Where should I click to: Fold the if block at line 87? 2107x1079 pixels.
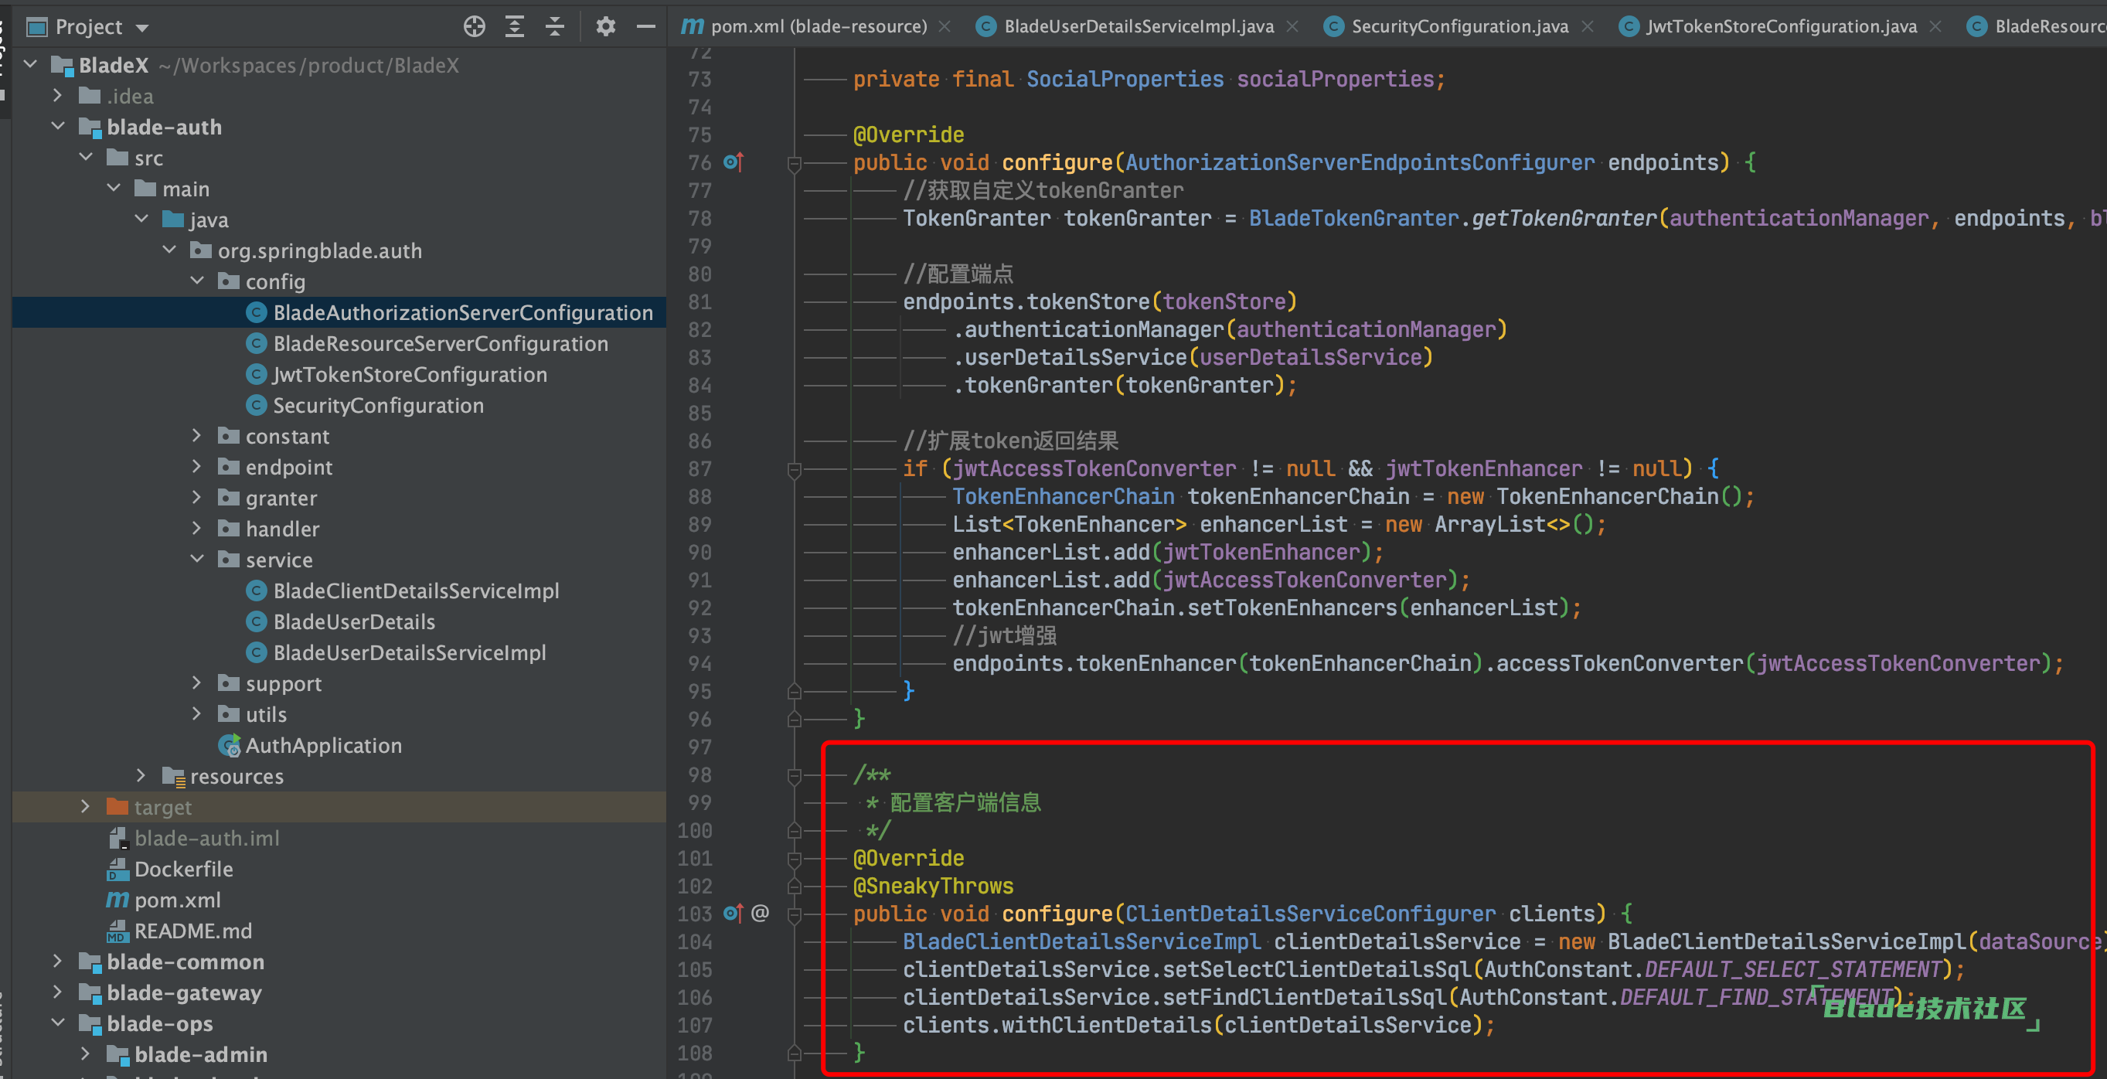click(793, 470)
